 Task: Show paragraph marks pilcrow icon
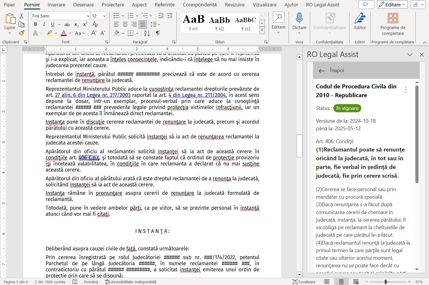click(158, 33)
